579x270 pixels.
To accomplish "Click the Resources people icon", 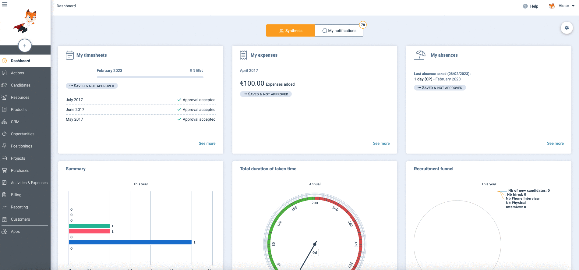I will pyautogui.click(x=4, y=97).
